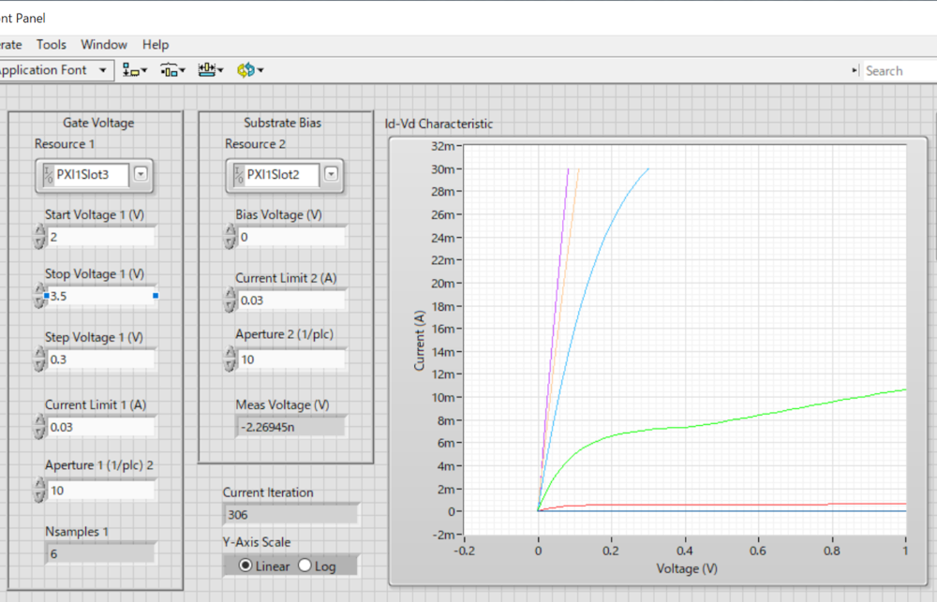Open the Align Objects tool
This screenshot has width=937, height=602.
[135, 70]
